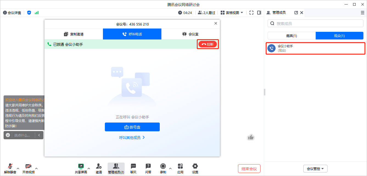Open 设置 settings
The height and width of the screenshot is (176, 367).
click(x=195, y=168)
